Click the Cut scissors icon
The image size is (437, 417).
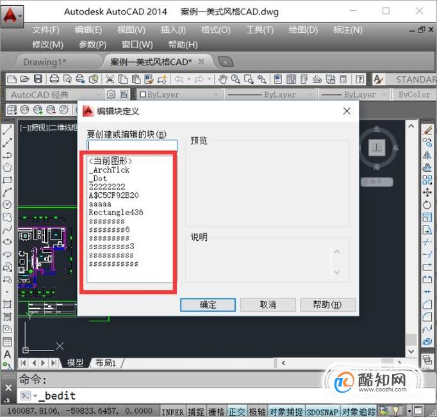(x=110, y=79)
